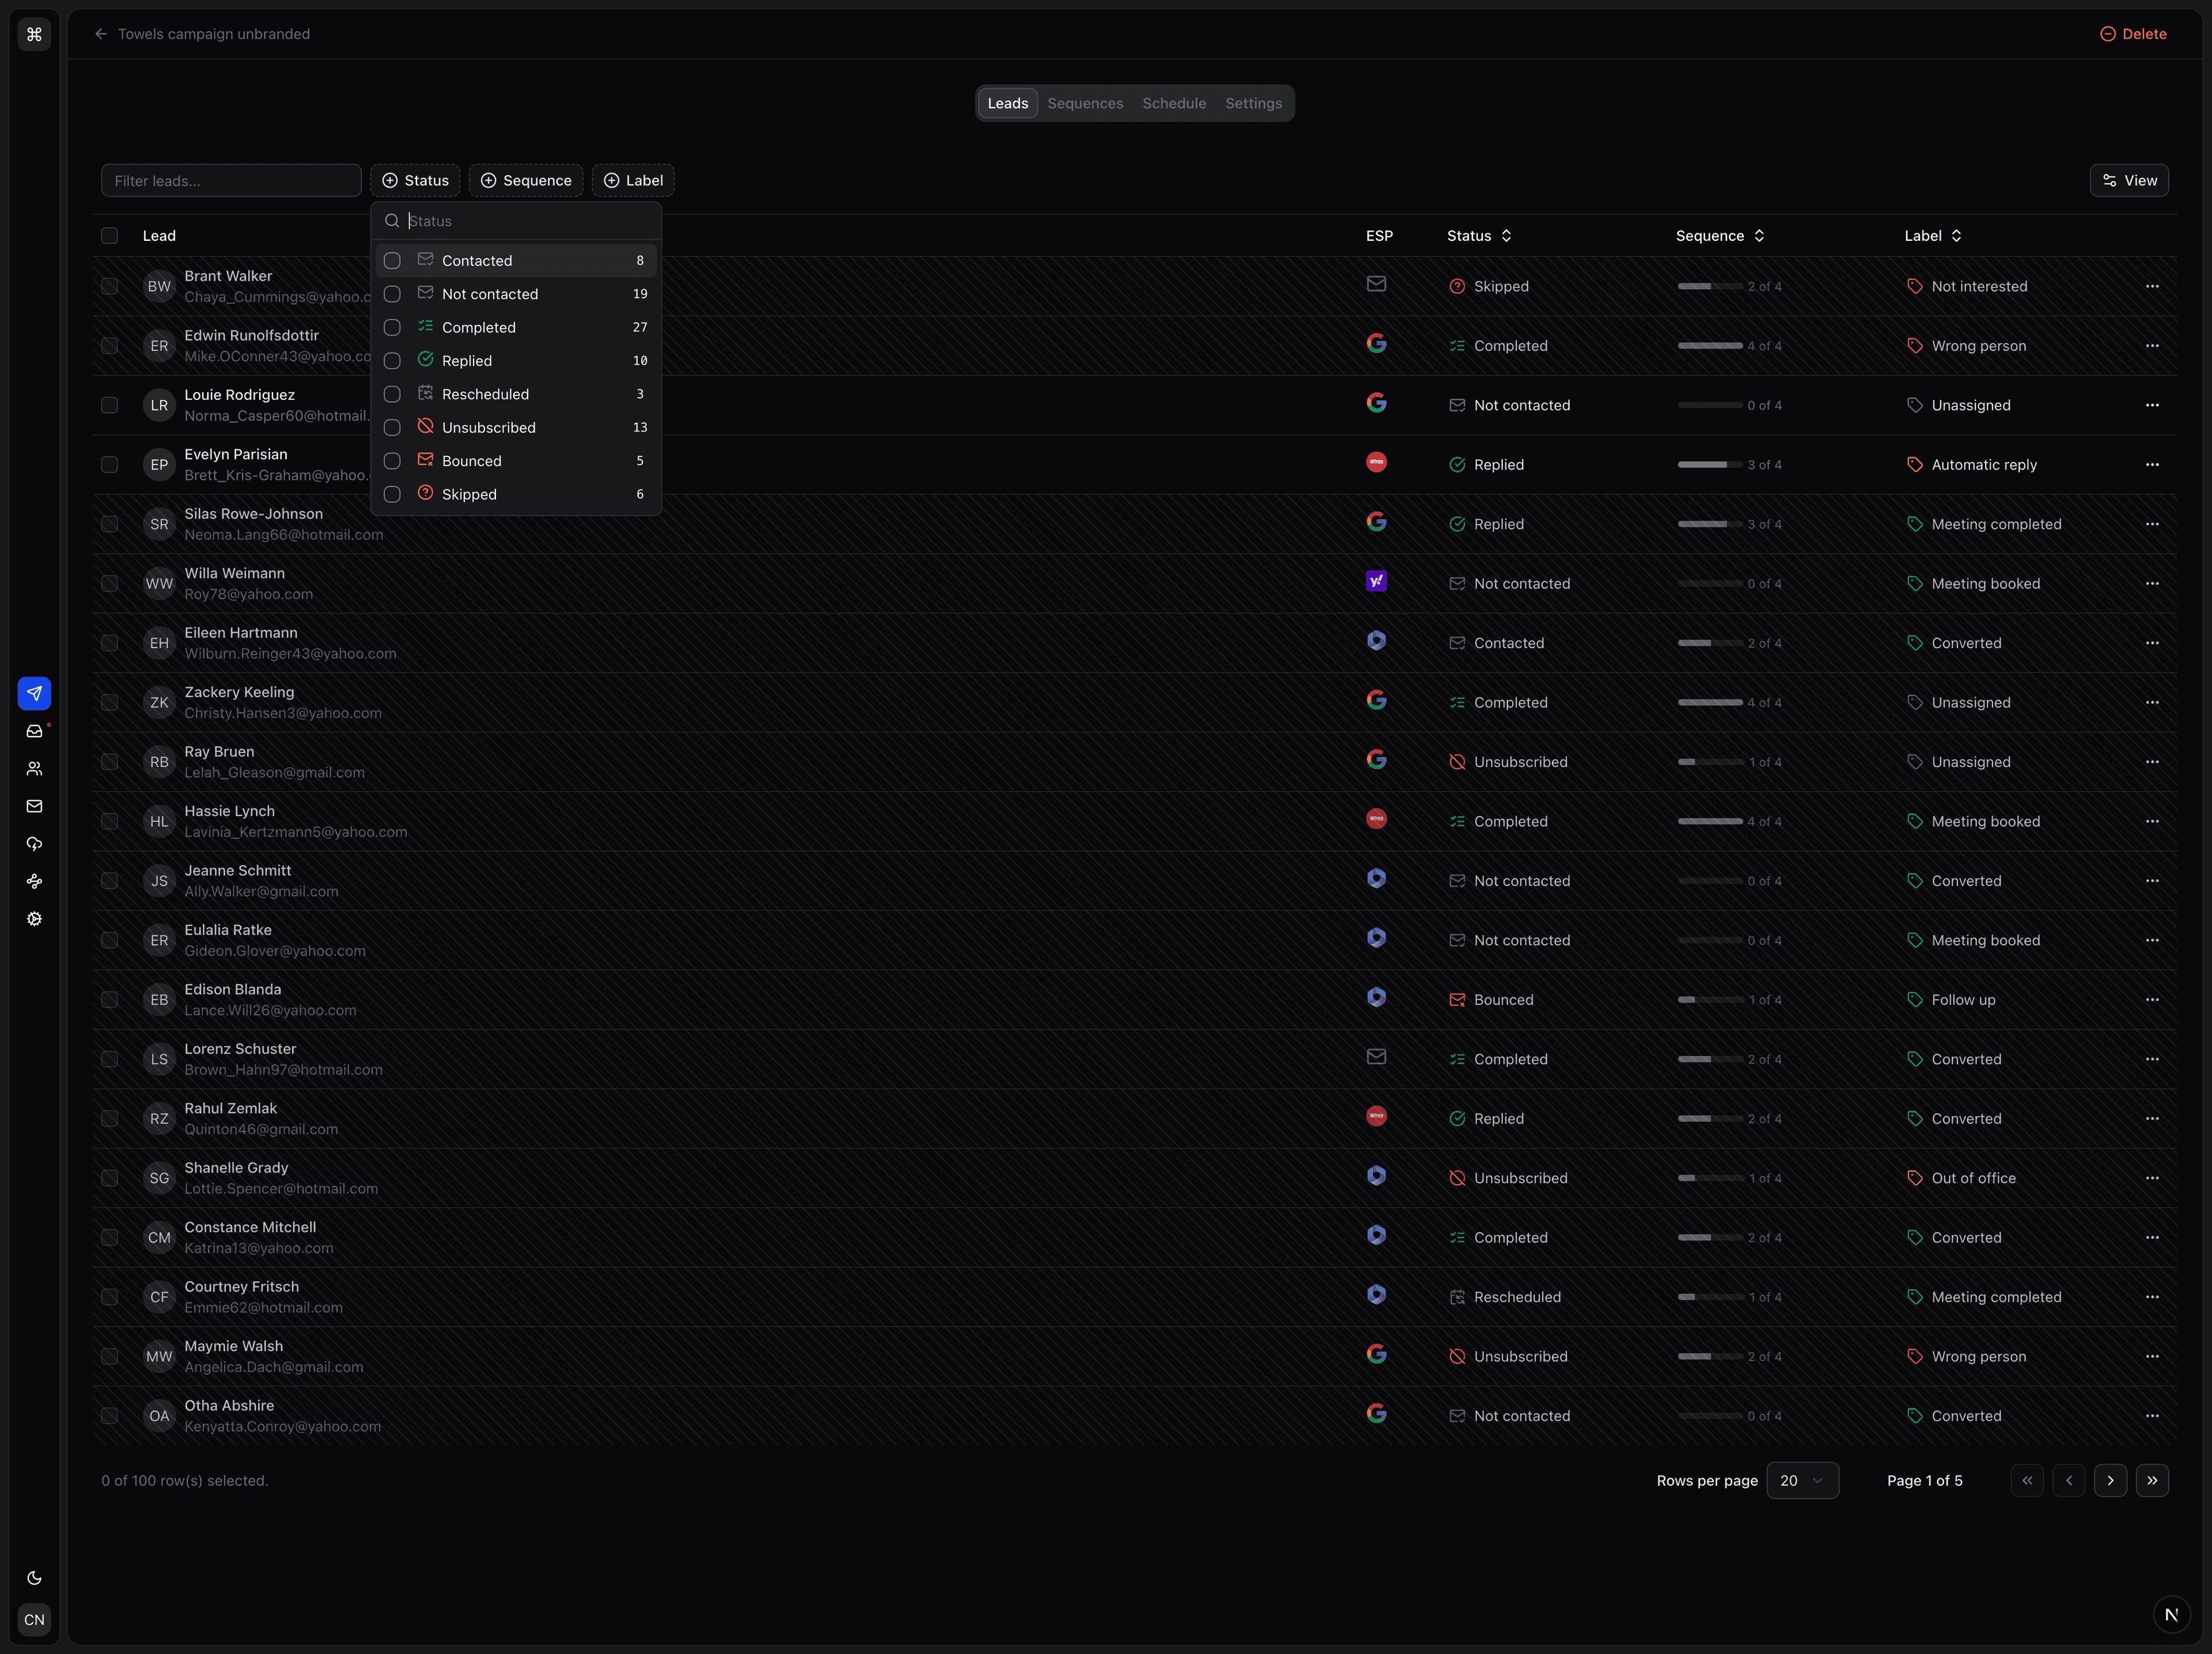The image size is (2212, 1654).
Task: Open the campaigns paper plane sidebar icon
Action: pos(34,693)
